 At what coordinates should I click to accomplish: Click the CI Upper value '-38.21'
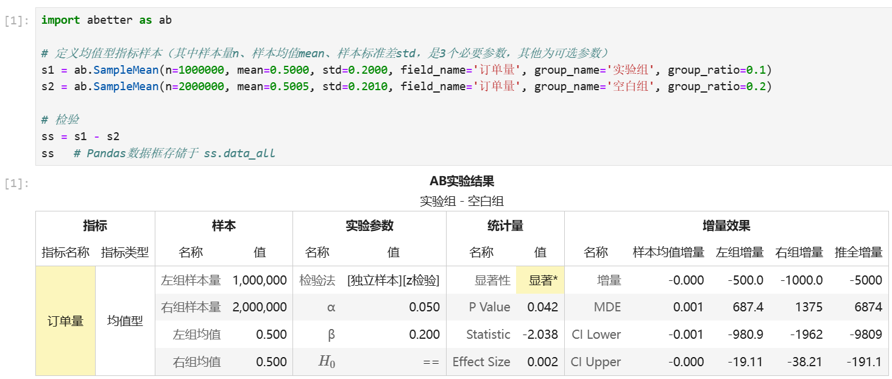tap(805, 362)
